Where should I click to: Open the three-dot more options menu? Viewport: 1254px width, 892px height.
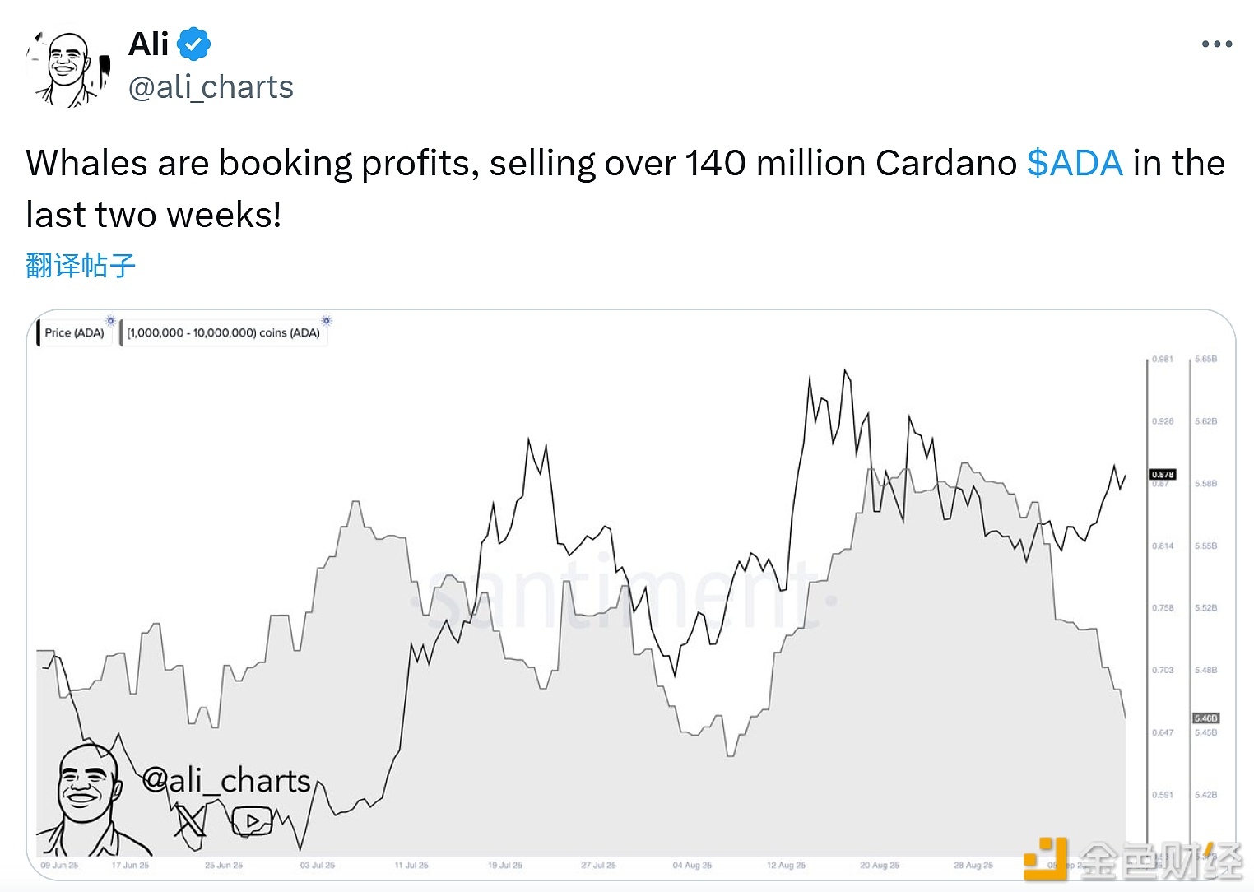point(1216,44)
